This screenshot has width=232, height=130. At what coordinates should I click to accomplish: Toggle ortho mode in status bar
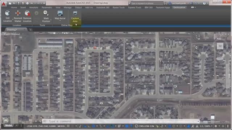tap(89, 126)
